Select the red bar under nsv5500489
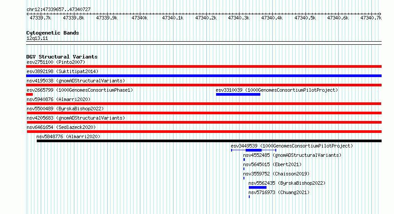This screenshot has width=394, height=214. click(204, 113)
